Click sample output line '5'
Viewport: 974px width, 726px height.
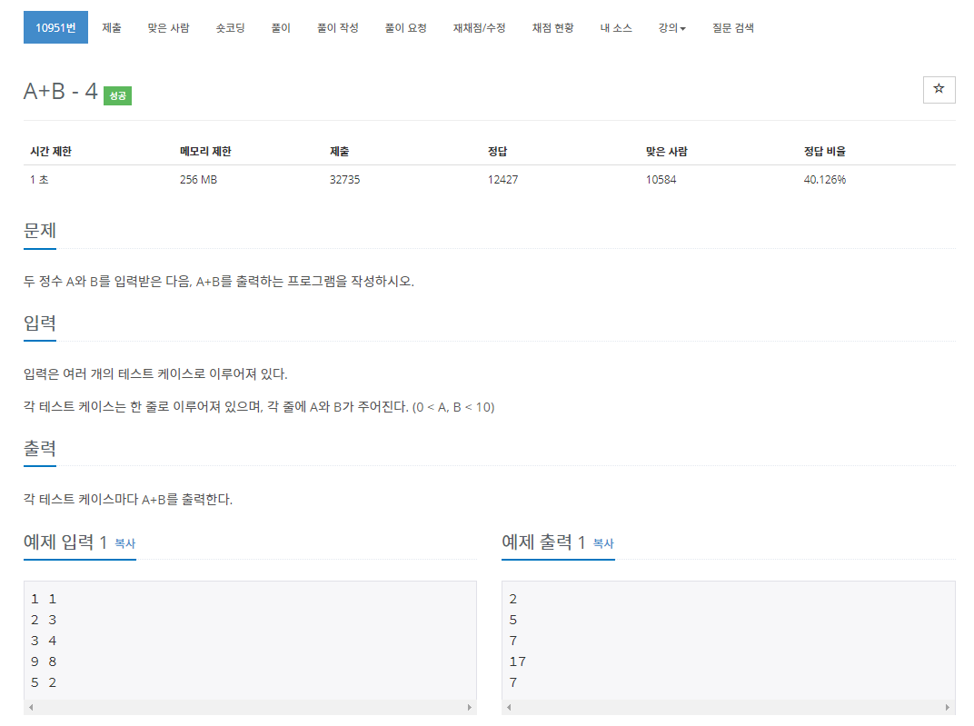(x=513, y=620)
